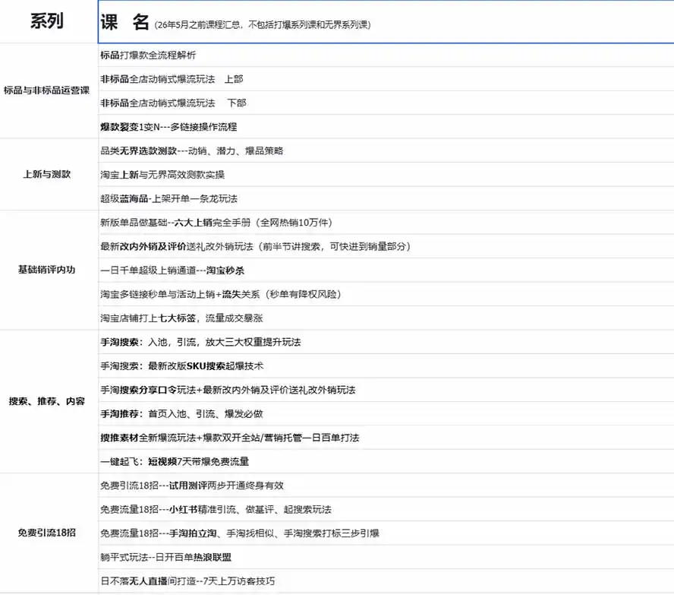The image size is (674, 595).
Task: Click the 手淘搜索：入池，引流，放大三大权重 row
Action: tap(386, 342)
